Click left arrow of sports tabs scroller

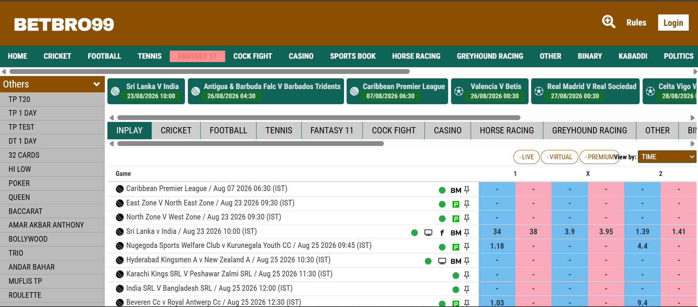[x=111, y=144]
